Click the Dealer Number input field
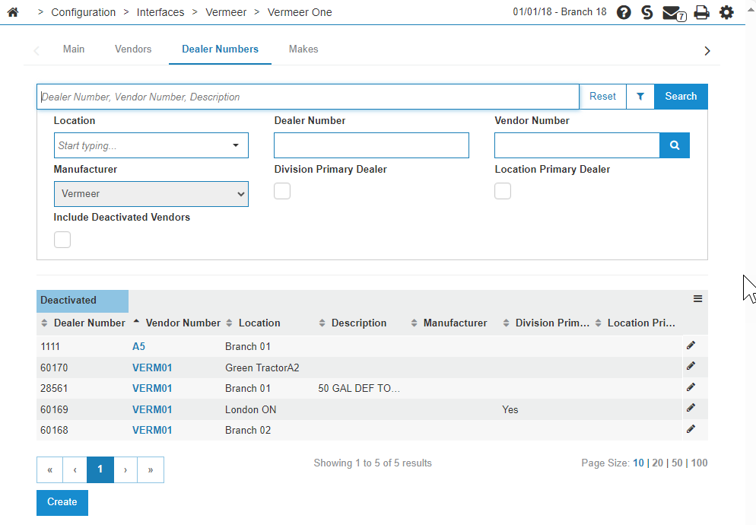Image resolution: width=756 pixels, height=525 pixels. pos(371,145)
